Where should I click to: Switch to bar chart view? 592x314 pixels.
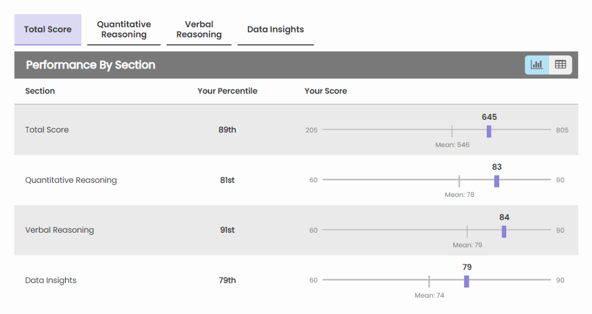coord(537,65)
